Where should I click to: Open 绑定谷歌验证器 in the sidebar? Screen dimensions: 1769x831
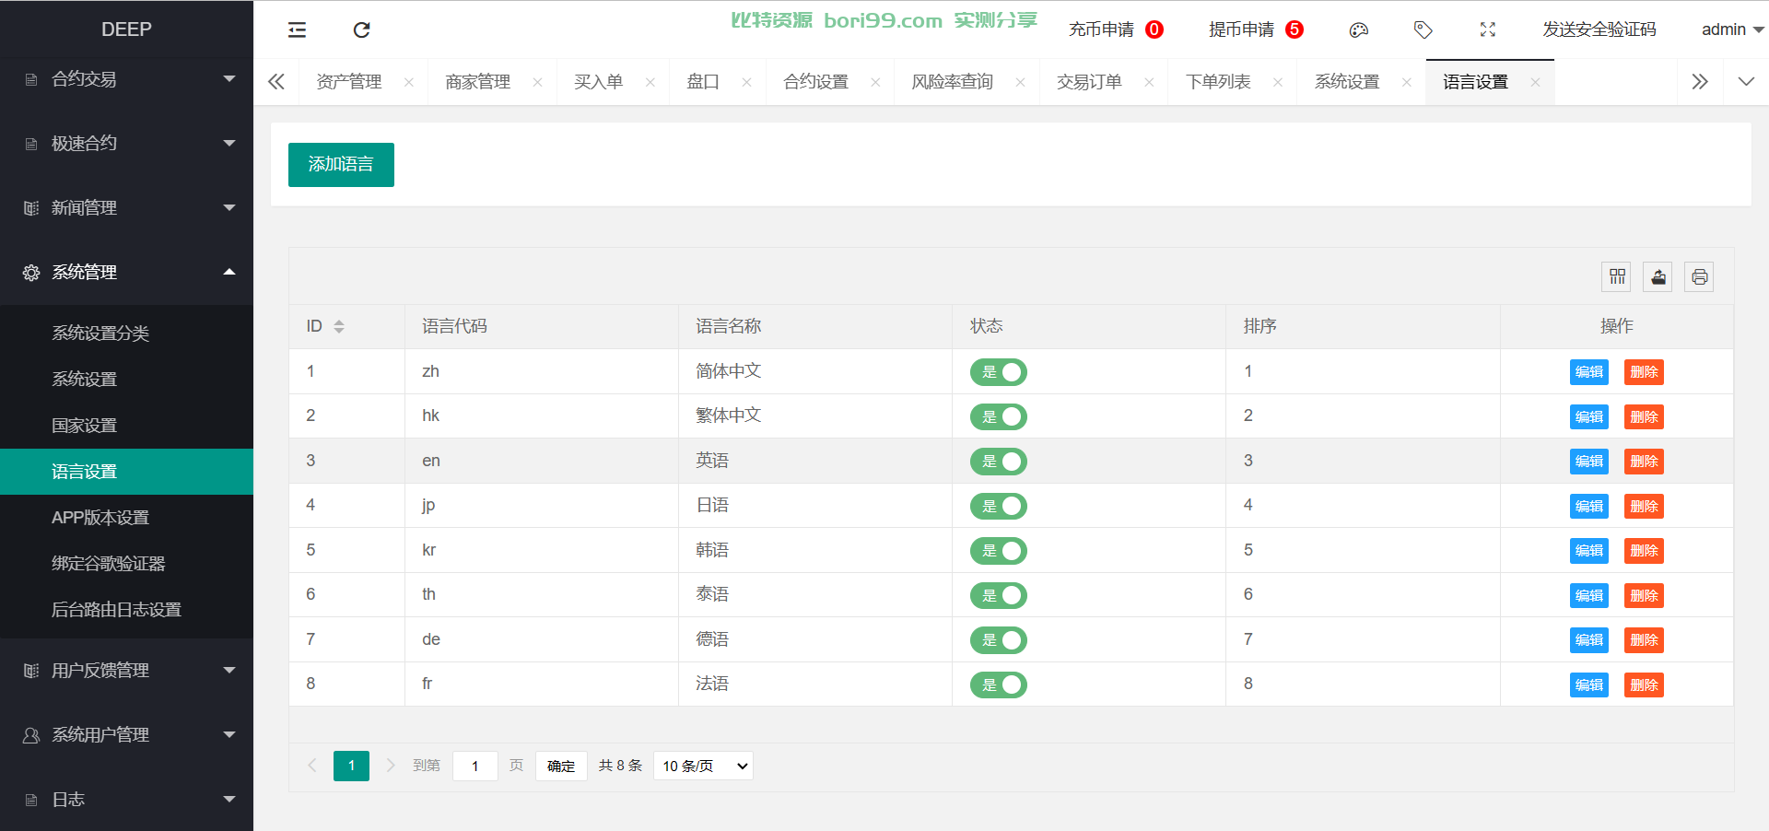click(x=126, y=564)
